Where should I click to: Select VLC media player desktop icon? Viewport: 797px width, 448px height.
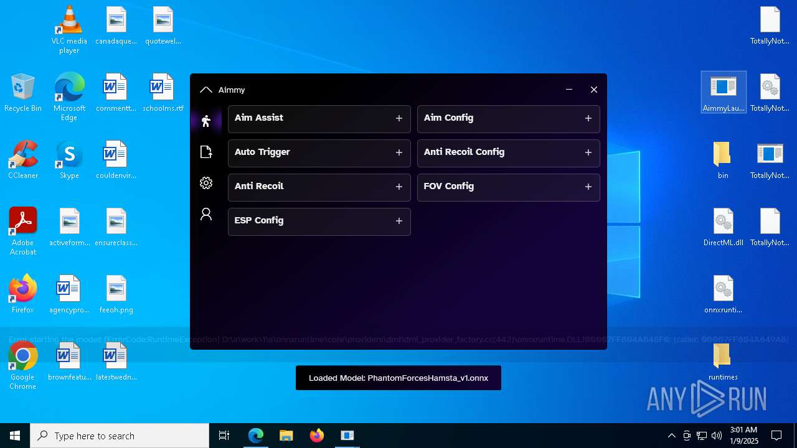(69, 30)
